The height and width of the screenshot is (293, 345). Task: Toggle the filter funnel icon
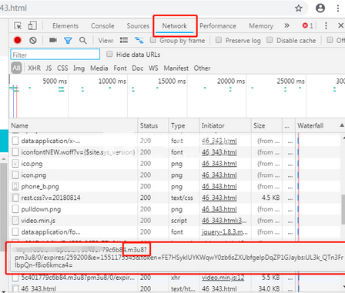point(68,41)
